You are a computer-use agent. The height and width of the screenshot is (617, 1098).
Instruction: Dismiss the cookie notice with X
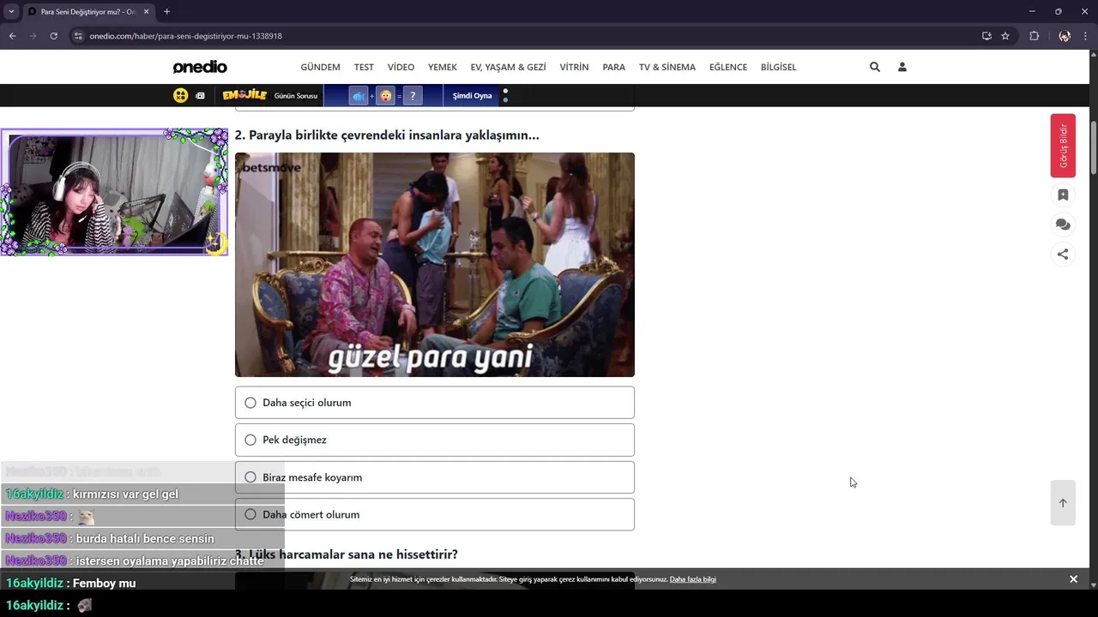pos(1073,579)
